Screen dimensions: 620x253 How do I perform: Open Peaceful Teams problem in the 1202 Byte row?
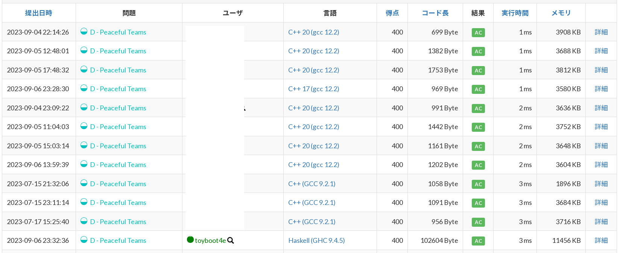point(118,165)
